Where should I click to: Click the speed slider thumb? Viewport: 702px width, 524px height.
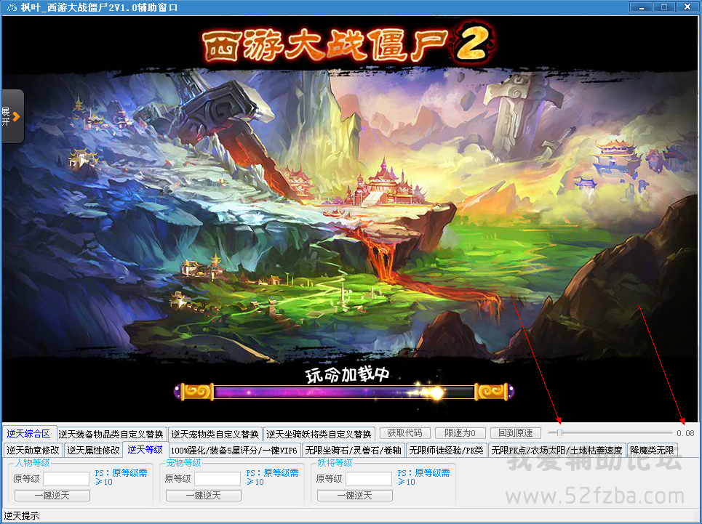coord(559,433)
